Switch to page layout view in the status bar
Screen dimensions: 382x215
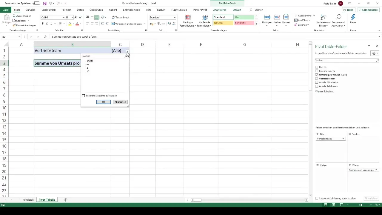point(333,205)
